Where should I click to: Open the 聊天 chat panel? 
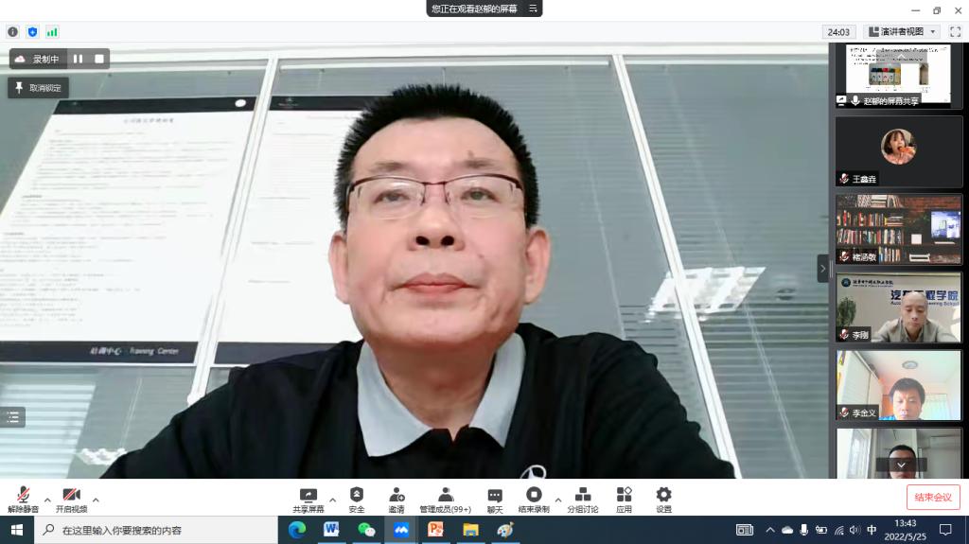[x=494, y=500]
